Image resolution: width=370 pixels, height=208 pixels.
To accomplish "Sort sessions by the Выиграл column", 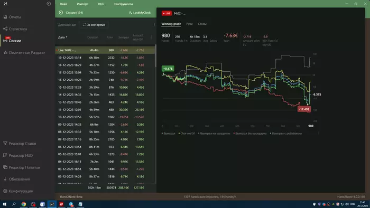I will pyautogui.click(x=123, y=37).
